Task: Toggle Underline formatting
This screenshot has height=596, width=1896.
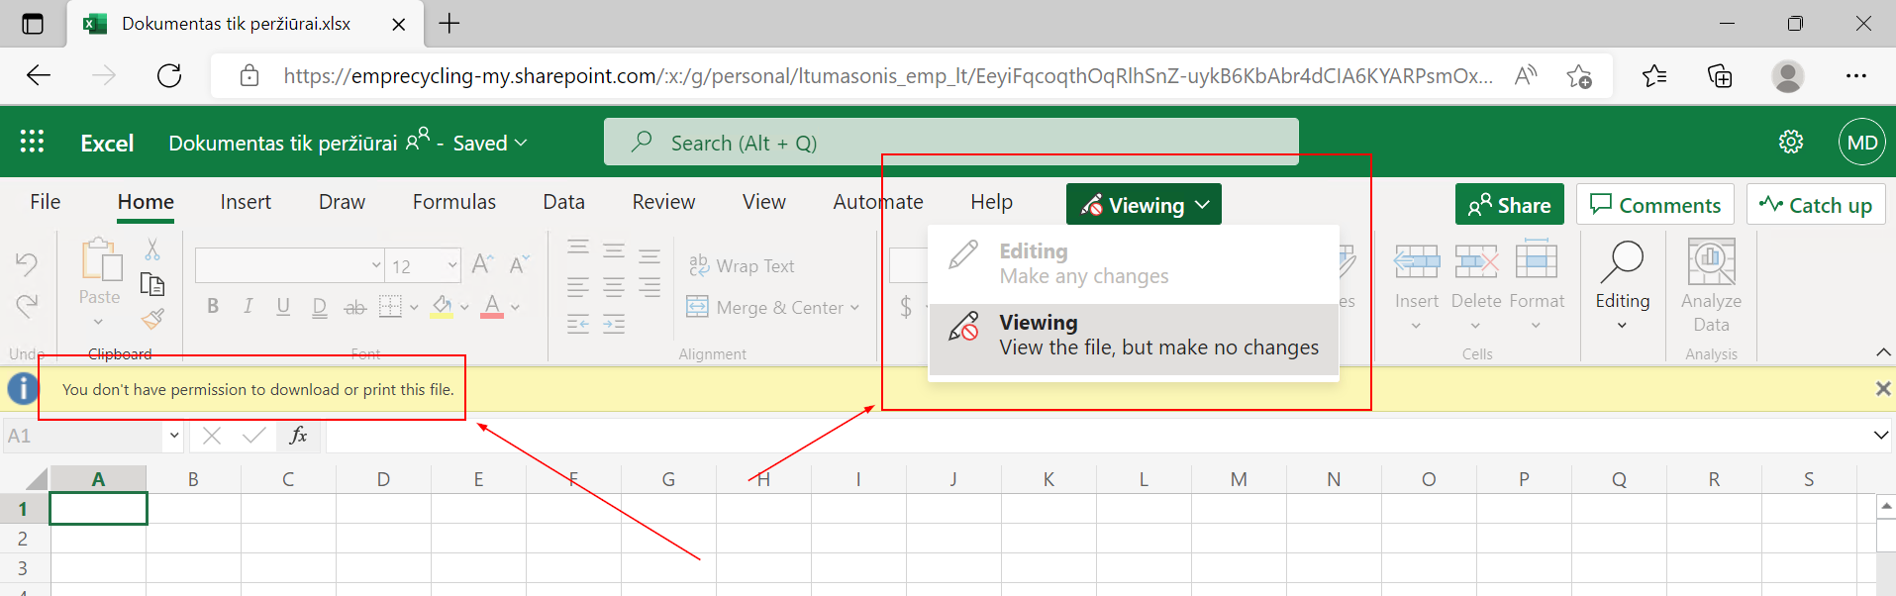Action: click(x=283, y=307)
